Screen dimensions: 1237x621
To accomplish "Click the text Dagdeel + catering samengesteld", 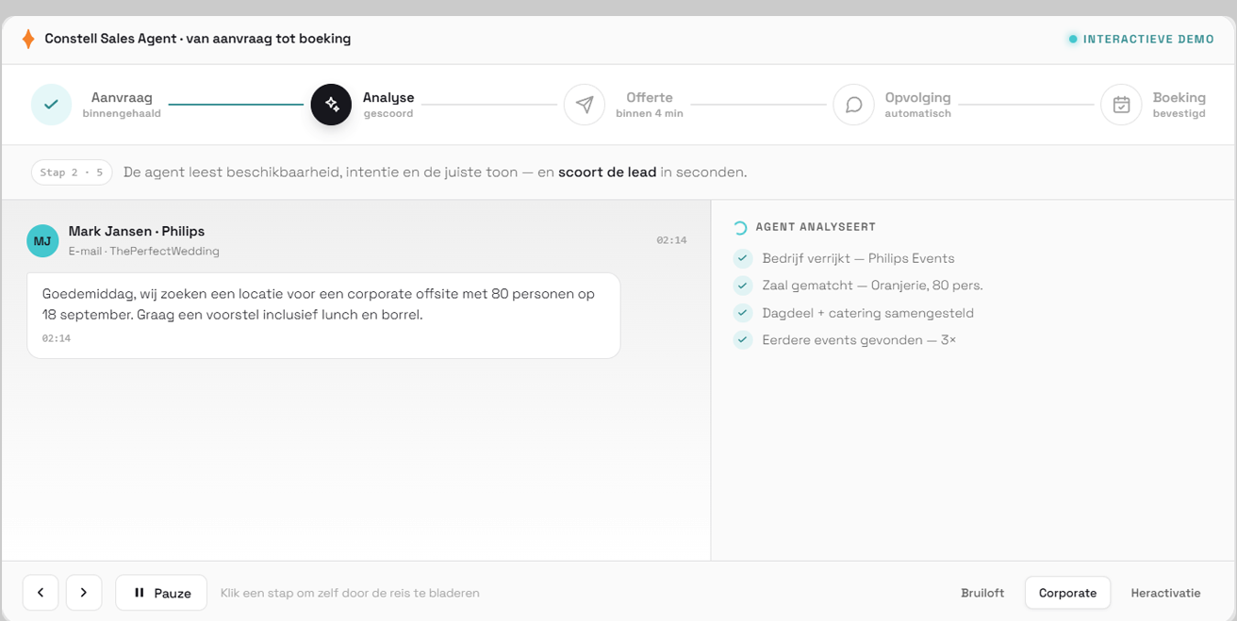I will click(868, 313).
